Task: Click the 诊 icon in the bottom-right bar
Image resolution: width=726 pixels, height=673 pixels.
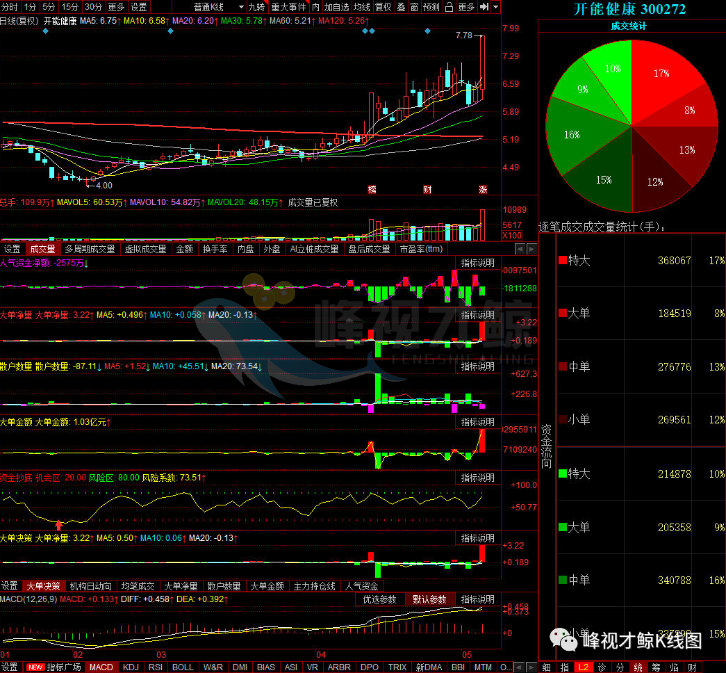Action: coord(602,667)
